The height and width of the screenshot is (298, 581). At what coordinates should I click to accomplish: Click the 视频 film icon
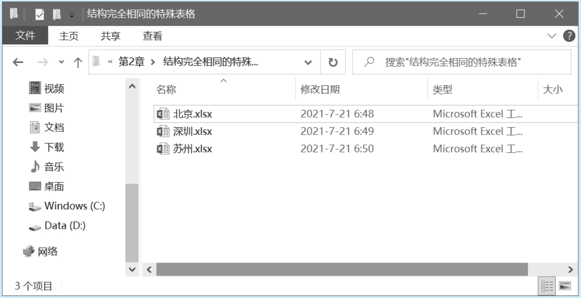tap(35, 88)
